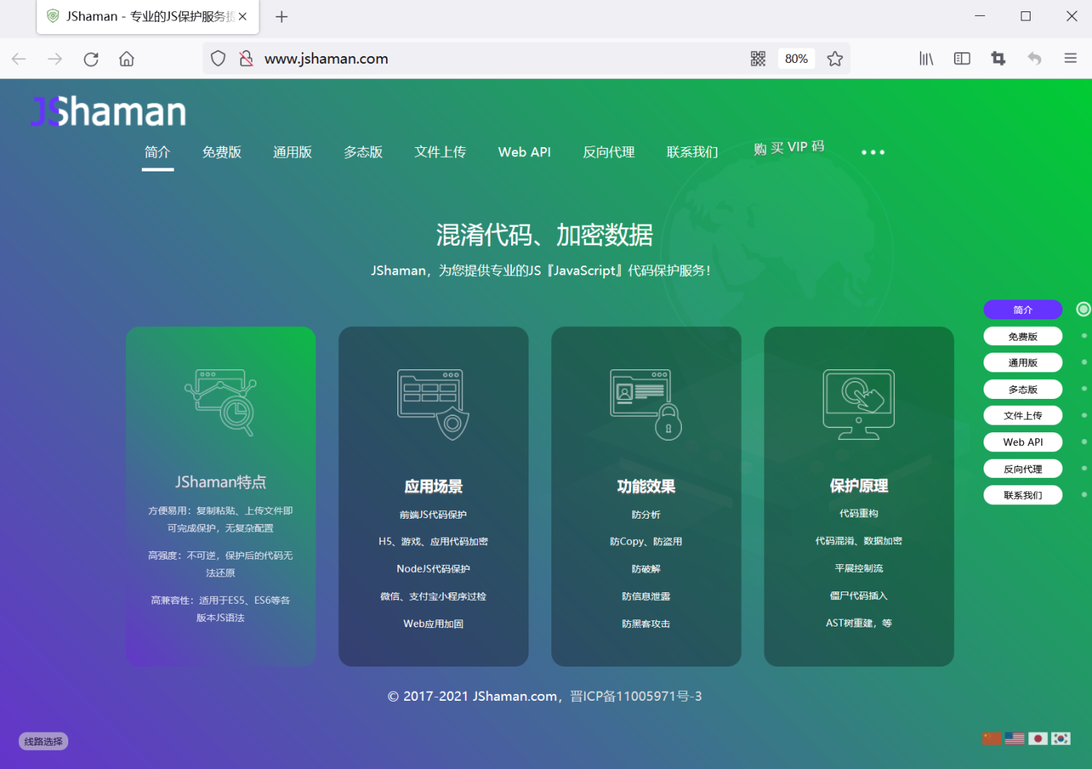Image resolution: width=1092 pixels, height=769 pixels.
Task: Click the side panel 简介 button
Action: coord(1023,309)
